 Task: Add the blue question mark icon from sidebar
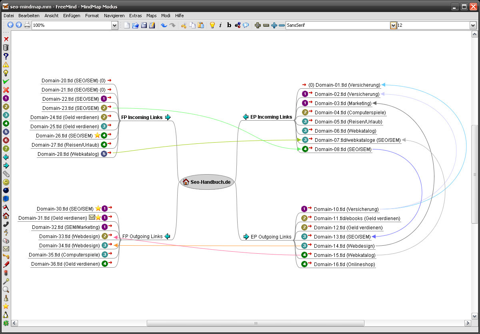coord(6,56)
